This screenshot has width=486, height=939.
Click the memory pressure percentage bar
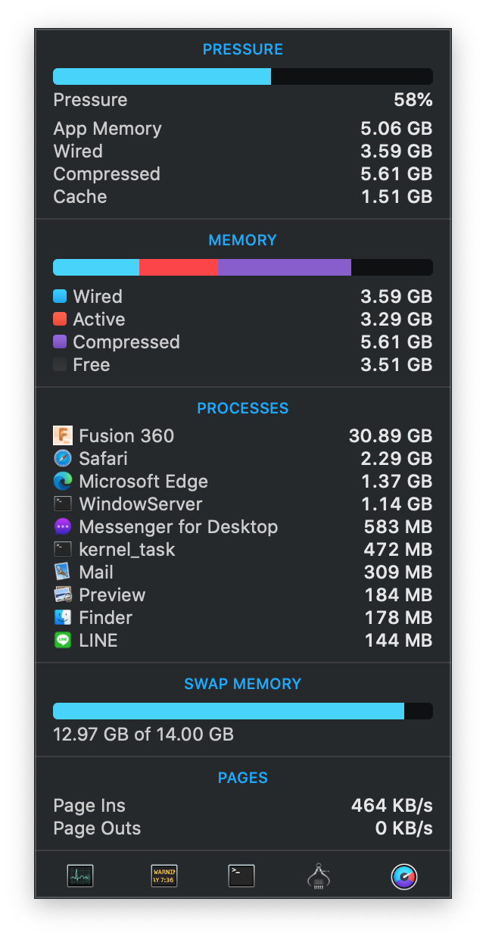[243, 76]
